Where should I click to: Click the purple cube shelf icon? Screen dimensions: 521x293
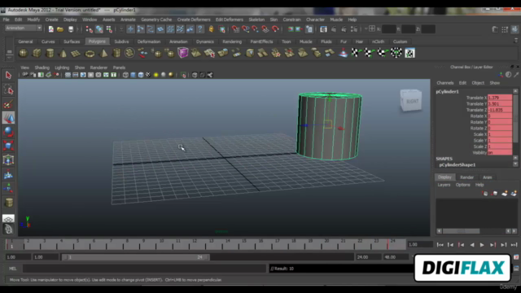pos(182,53)
